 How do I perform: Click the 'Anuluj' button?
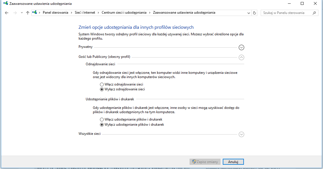pos(233,162)
